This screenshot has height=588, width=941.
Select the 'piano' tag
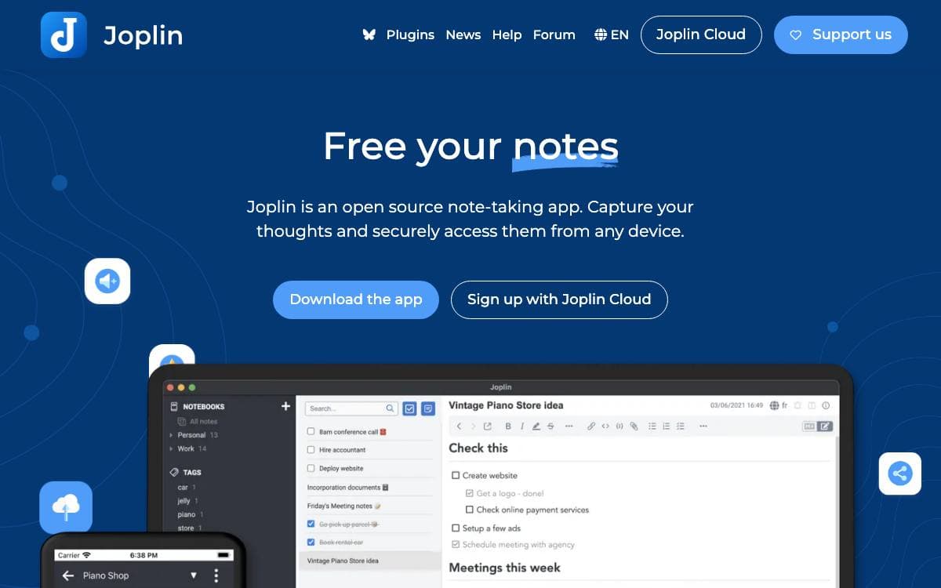click(187, 514)
